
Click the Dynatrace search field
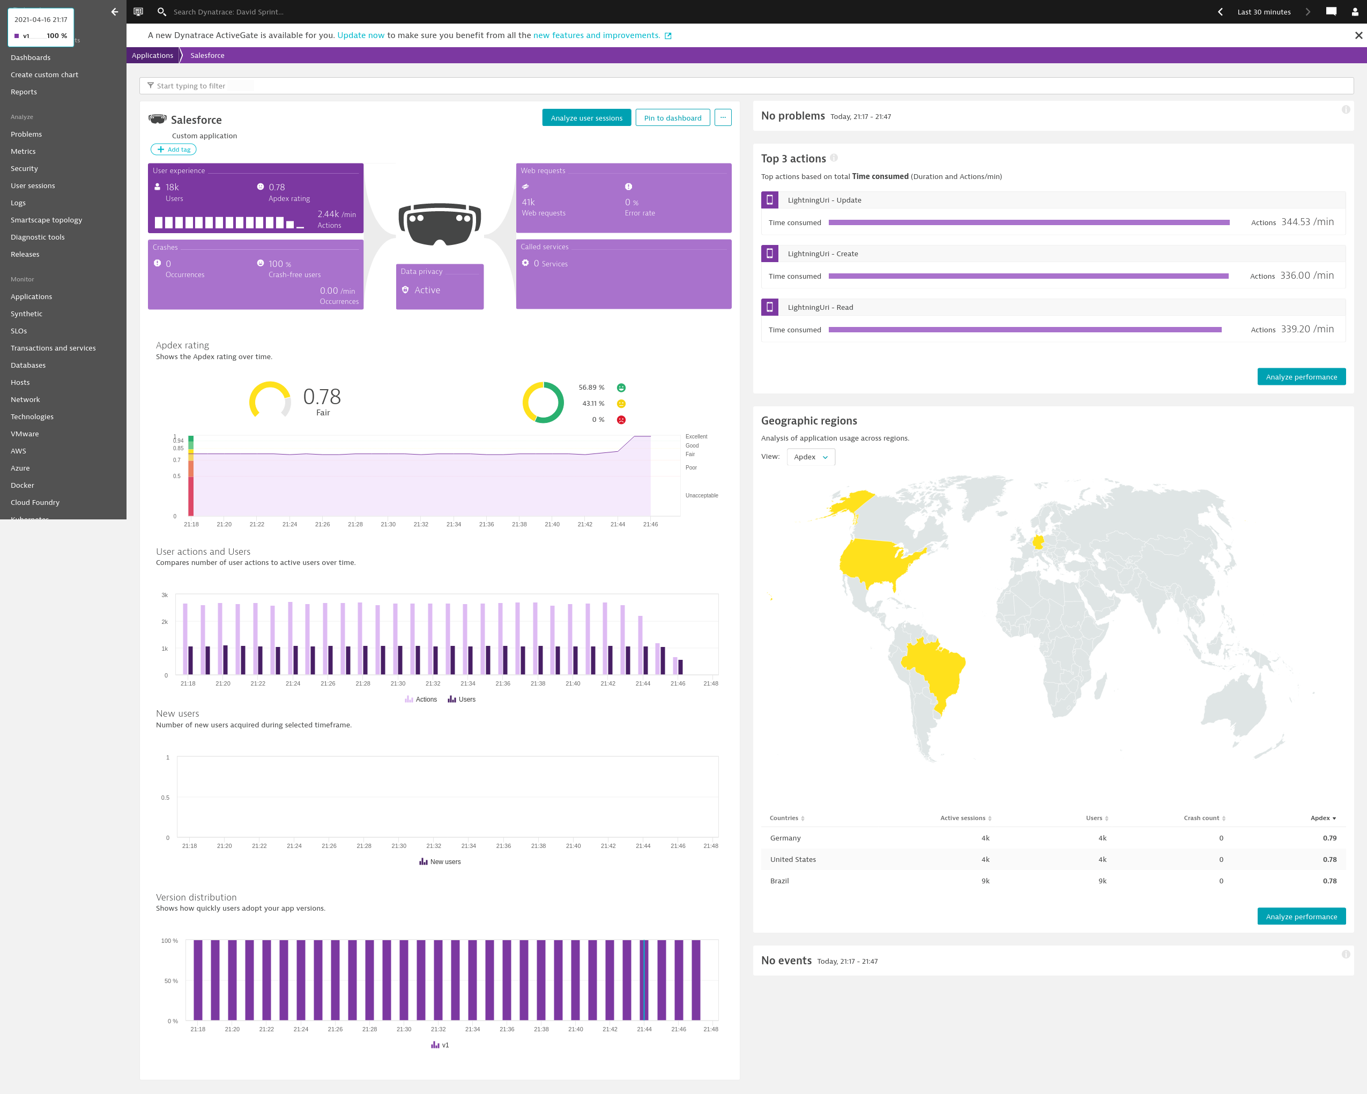point(228,11)
